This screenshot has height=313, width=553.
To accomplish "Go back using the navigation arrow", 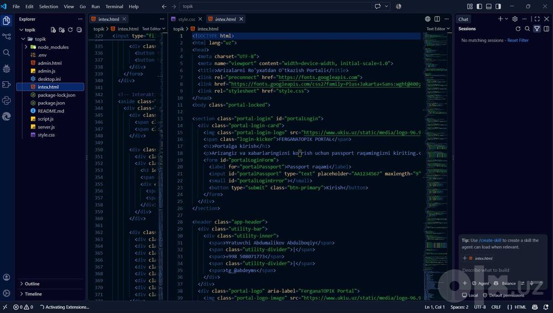I will (164, 6).
